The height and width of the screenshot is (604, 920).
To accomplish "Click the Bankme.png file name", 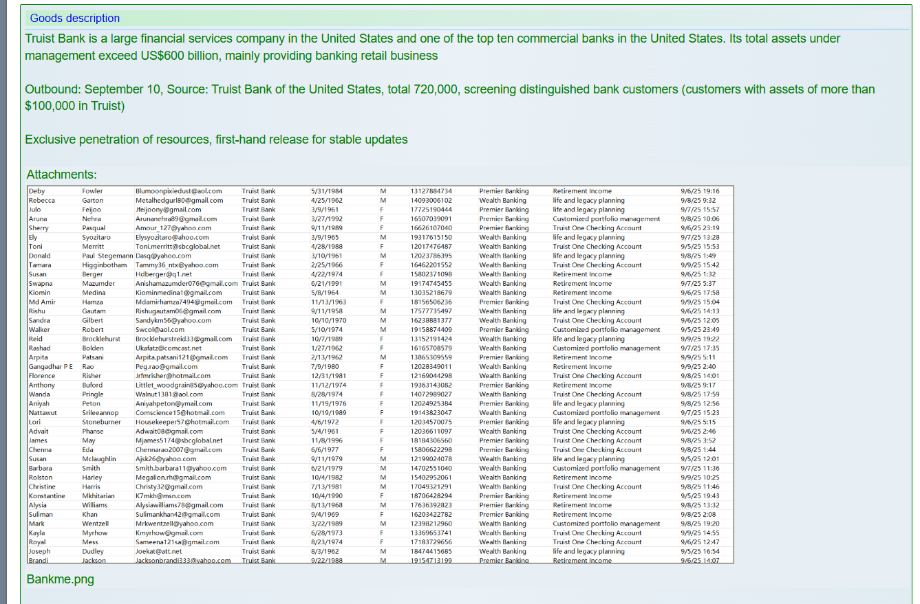I will click(60, 579).
